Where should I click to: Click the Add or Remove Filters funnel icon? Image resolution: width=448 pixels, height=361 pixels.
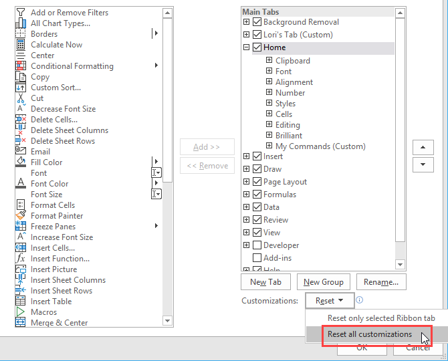(x=21, y=12)
